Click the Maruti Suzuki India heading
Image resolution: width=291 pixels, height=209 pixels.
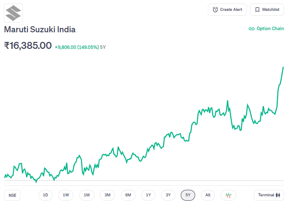pyautogui.click(x=40, y=29)
